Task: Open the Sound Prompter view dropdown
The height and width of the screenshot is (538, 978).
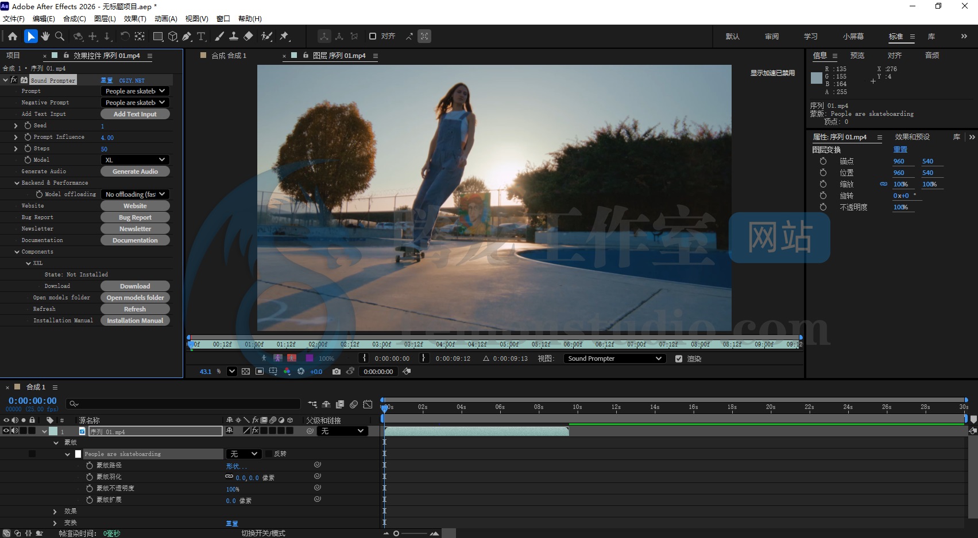Action: point(614,358)
